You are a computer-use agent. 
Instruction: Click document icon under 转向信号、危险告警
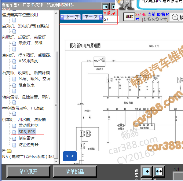coord(14,102)
